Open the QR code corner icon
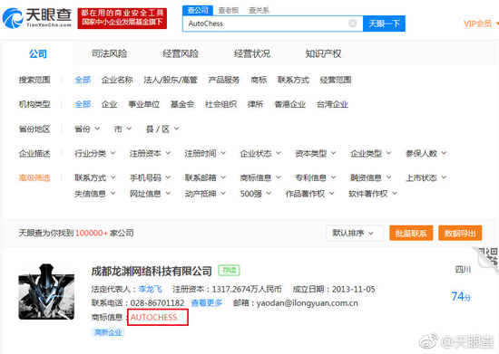 pyautogui.click(x=487, y=259)
